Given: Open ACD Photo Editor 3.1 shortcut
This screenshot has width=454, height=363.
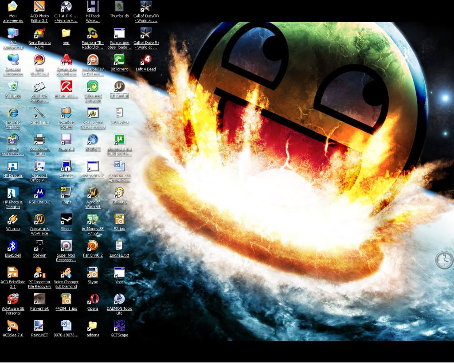Looking at the screenshot, I should (x=39, y=6).
